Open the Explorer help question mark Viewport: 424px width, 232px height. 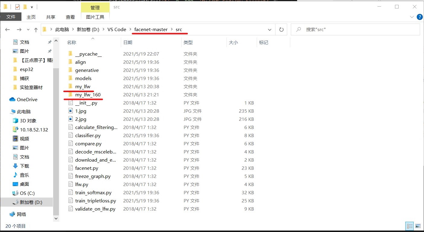[x=419, y=17]
